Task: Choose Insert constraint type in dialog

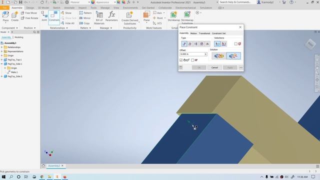Action: [x=201, y=44]
